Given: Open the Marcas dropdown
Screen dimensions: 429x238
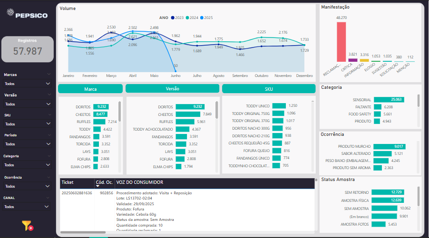Looking at the screenshot, I should pos(28,84).
